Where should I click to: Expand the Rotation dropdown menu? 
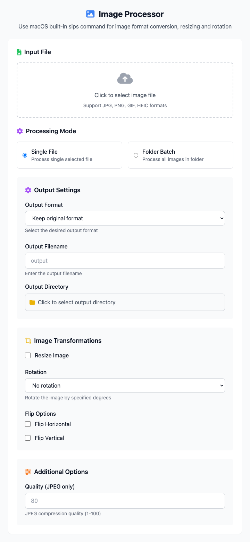(x=125, y=386)
